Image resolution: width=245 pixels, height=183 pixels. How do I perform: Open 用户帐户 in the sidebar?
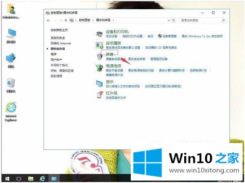tap(56, 60)
